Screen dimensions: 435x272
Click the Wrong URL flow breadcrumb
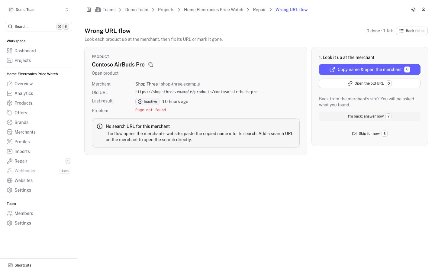point(292,10)
